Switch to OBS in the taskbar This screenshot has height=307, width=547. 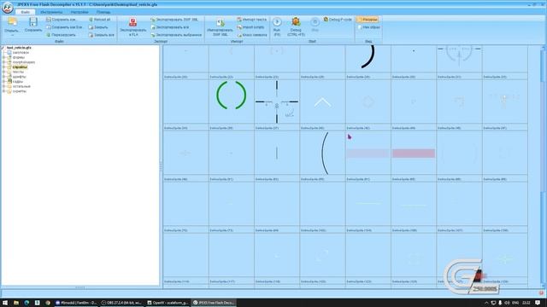point(121,303)
